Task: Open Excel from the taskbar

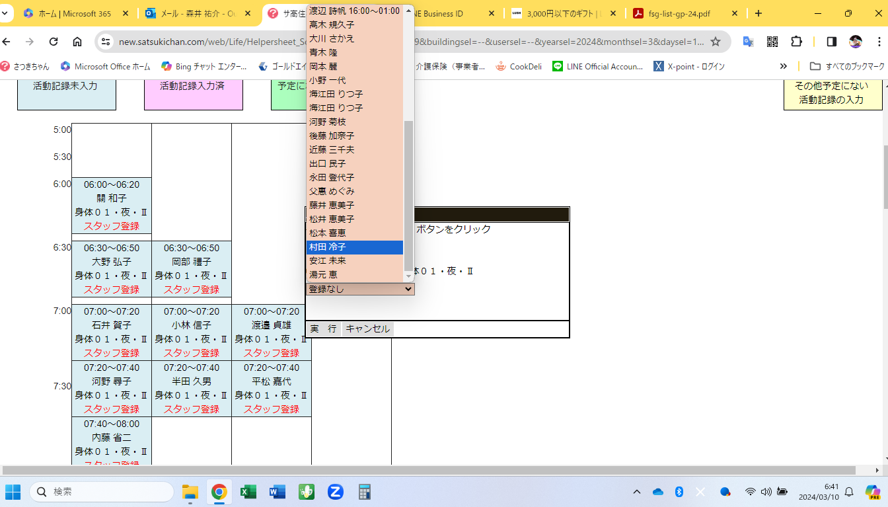Action: [248, 492]
